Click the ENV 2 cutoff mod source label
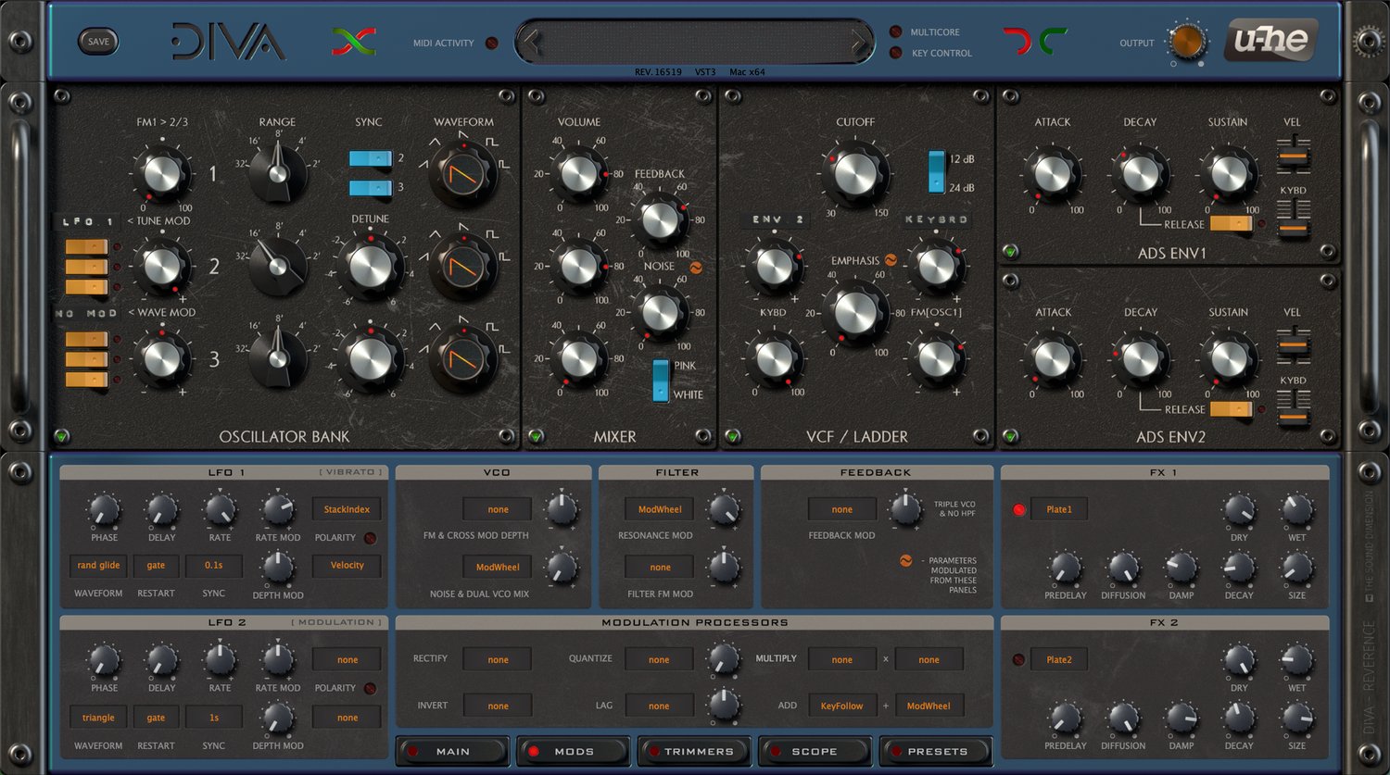 [778, 219]
